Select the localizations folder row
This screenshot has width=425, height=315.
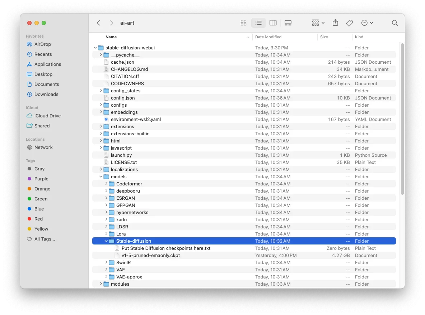[x=244, y=170]
